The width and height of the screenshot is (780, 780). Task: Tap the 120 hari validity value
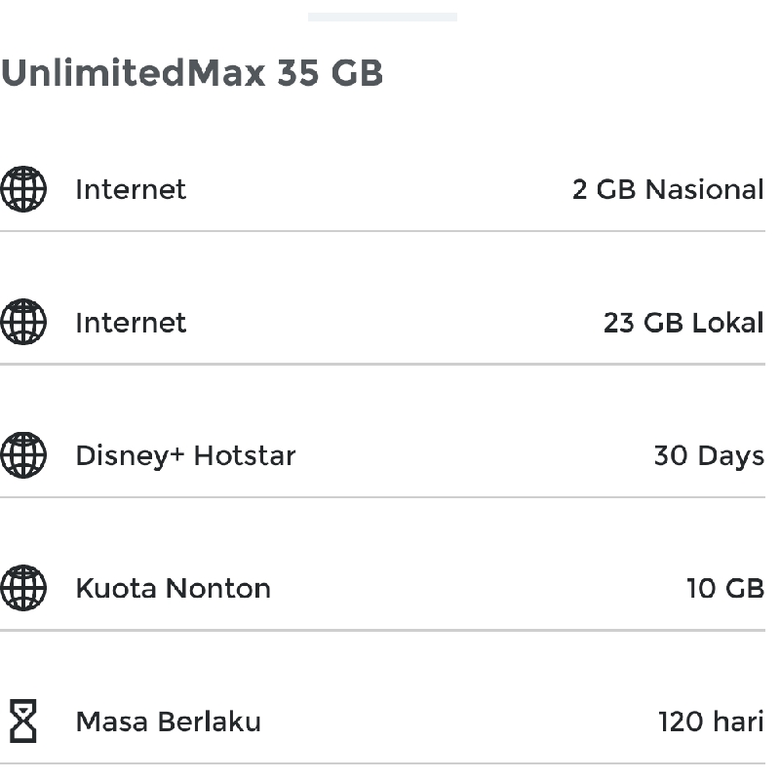pos(712,721)
